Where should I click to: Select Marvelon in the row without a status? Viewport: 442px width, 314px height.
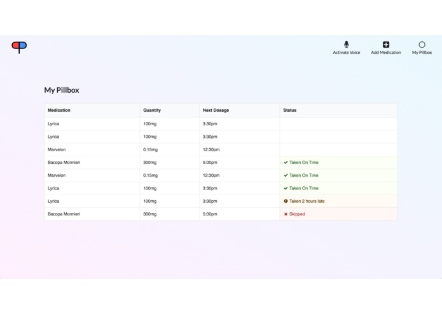point(57,149)
